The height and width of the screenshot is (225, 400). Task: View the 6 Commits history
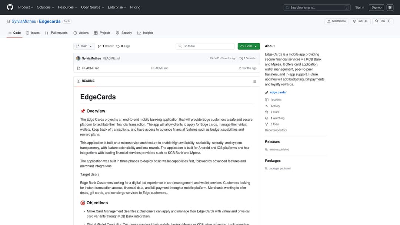pyautogui.click(x=247, y=58)
